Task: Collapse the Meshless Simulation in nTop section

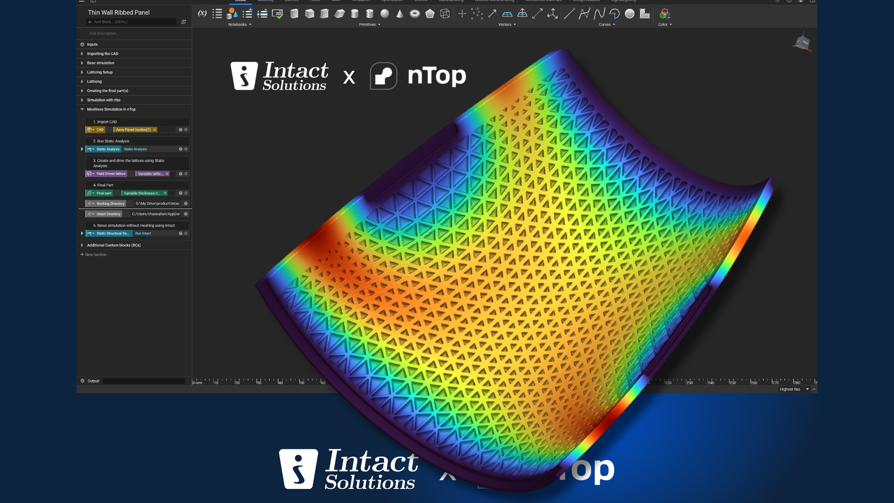Action: [82, 109]
